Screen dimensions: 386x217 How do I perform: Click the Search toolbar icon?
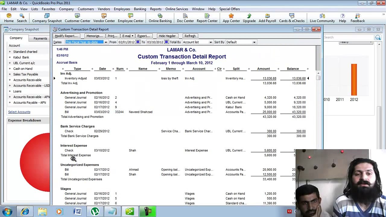pyautogui.click(x=22, y=18)
